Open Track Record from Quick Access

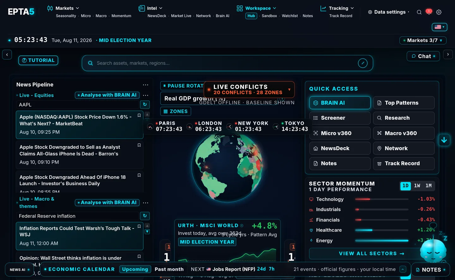coord(404,163)
